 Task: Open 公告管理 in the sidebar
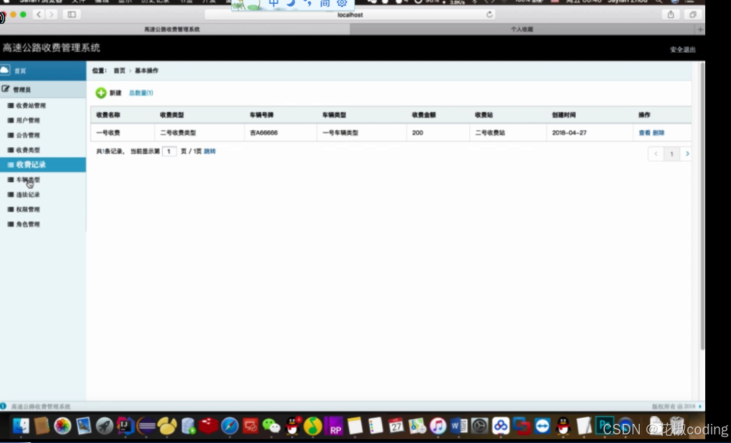[28, 135]
